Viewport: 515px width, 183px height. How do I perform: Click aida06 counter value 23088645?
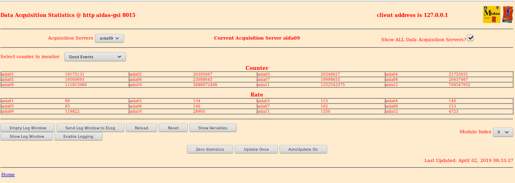(x=203, y=80)
